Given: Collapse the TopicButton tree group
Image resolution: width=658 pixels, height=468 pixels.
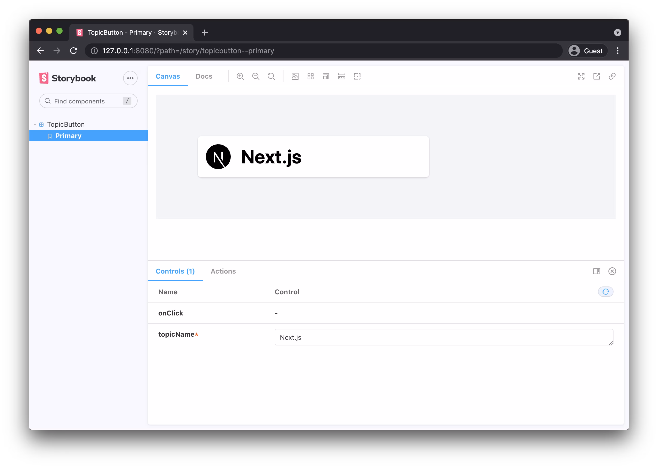Looking at the screenshot, I should coord(35,124).
